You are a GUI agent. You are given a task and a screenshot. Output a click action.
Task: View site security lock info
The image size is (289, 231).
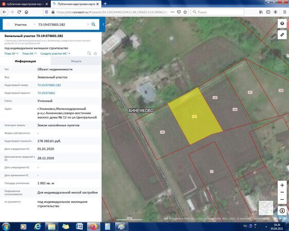pos(53,12)
